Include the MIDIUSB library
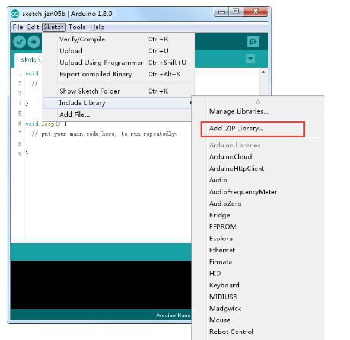The height and width of the screenshot is (340, 350). [258, 297]
